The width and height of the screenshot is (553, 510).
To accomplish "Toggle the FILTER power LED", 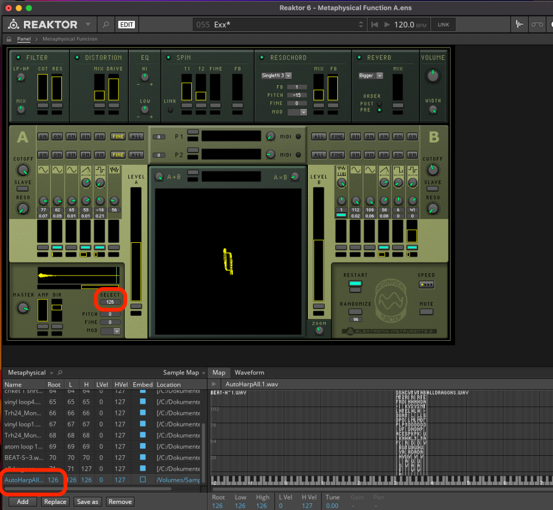I will [x=18, y=57].
